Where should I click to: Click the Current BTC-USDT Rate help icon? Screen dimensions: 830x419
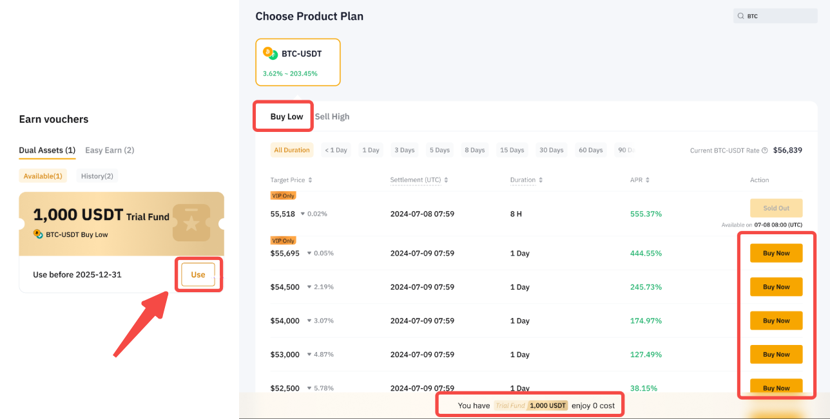[764, 151]
